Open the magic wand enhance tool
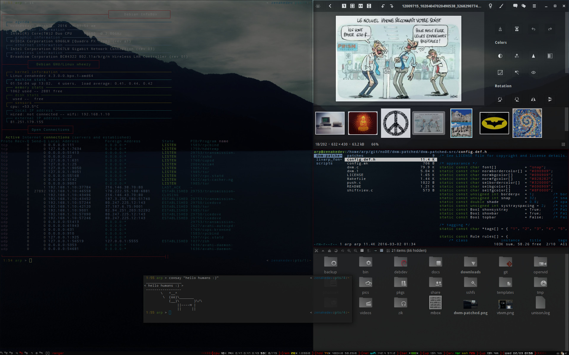569x355 pixels. tap(517, 72)
